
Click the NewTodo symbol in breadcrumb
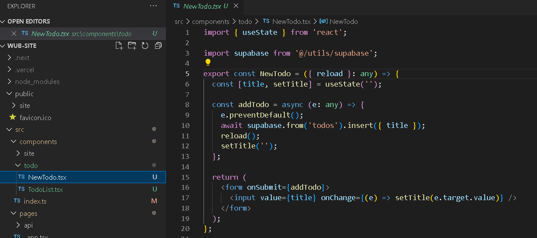[343, 21]
